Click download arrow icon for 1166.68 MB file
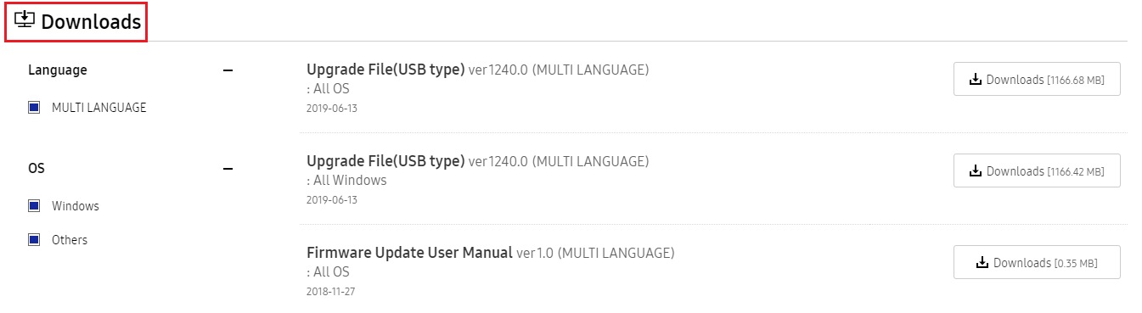Screen dimensions: 1142x313 975,80
